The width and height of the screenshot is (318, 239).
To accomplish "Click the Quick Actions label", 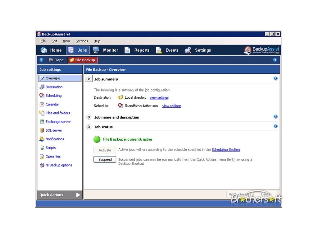I will [51, 195].
